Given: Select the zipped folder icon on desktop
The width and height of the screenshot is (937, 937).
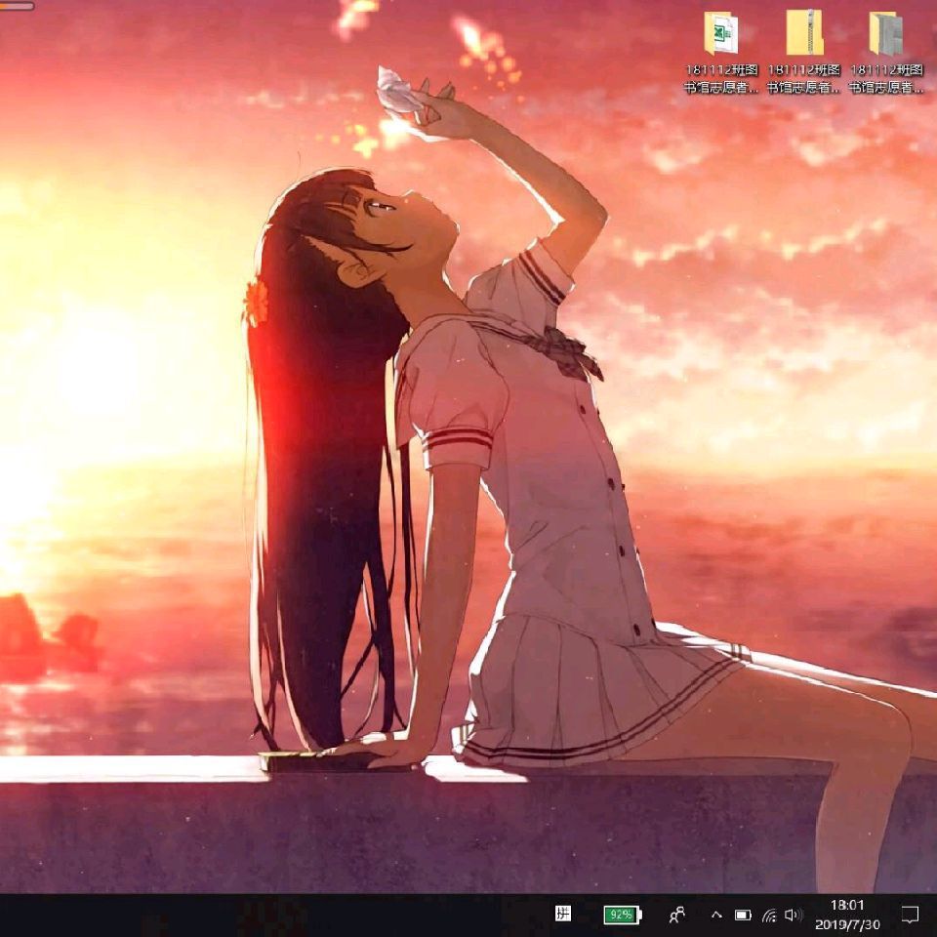Looking at the screenshot, I should pyautogui.click(x=803, y=33).
